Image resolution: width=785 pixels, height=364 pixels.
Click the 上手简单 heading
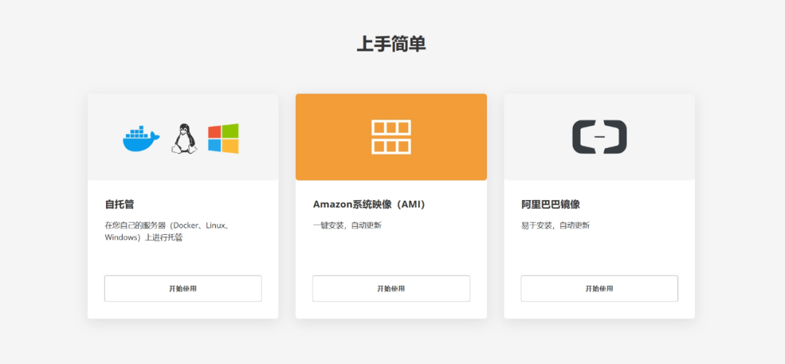point(391,44)
